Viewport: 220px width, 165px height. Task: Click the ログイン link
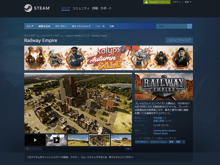176,2
